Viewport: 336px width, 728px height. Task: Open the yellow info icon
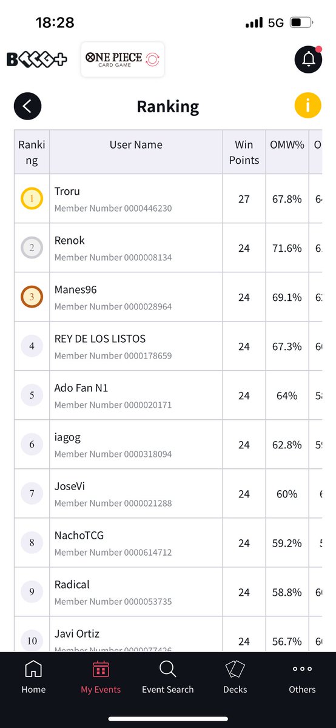307,106
